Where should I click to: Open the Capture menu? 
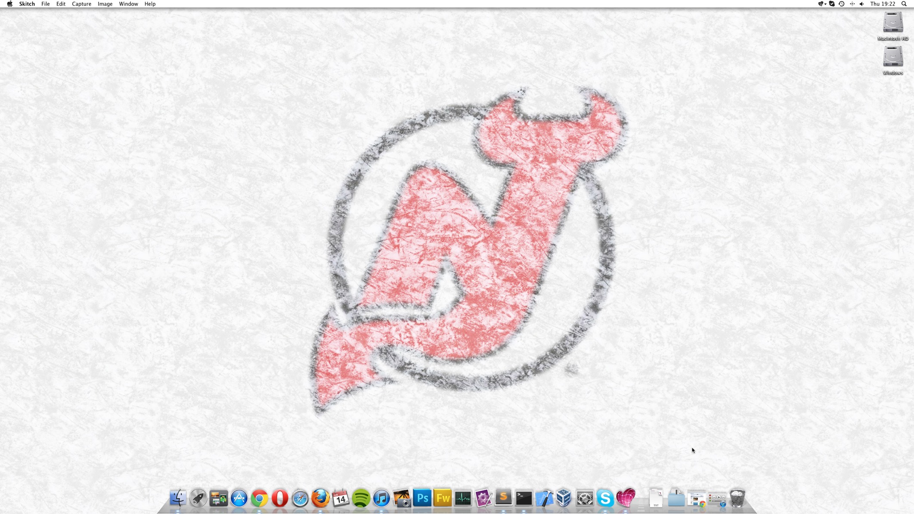point(81,4)
